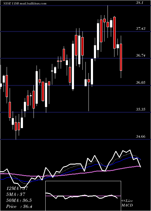
Task: Click the 37.43 price axis label
Action: pyautogui.click(x=141, y=29)
